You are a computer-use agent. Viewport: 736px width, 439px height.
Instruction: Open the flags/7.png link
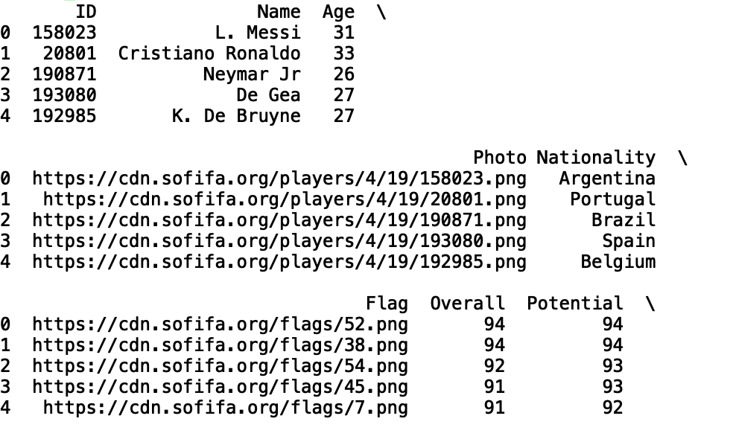[x=226, y=408]
